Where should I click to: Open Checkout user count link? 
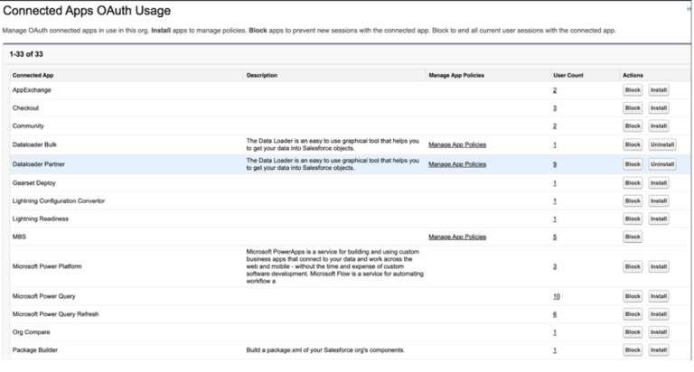tap(555, 108)
